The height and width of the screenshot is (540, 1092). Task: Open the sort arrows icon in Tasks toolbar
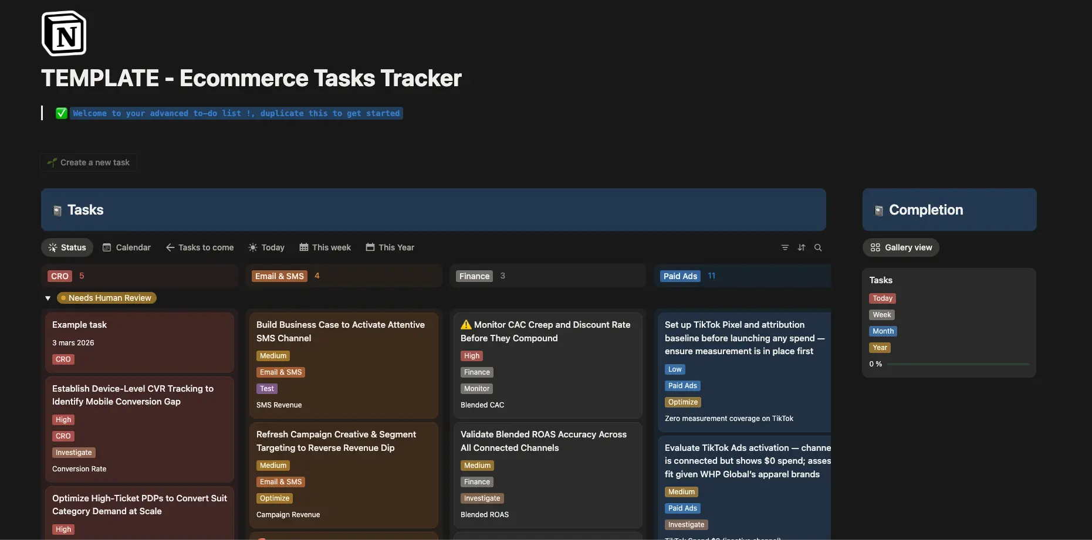click(x=802, y=247)
